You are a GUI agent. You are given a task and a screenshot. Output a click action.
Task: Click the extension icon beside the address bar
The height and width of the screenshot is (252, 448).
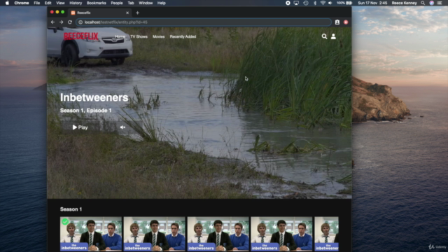pyautogui.click(x=337, y=22)
